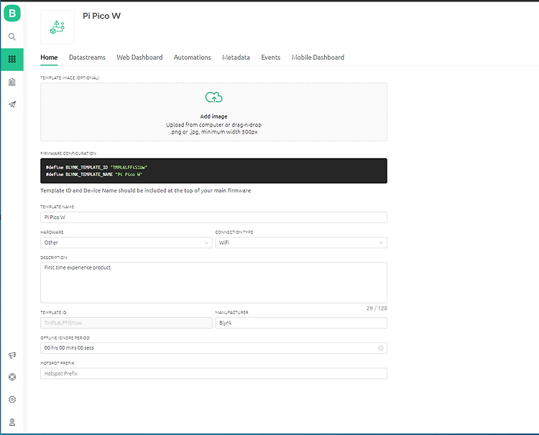Go to the Mobile Dashboard tab
Screen dimensions: 539x435
point(318,57)
